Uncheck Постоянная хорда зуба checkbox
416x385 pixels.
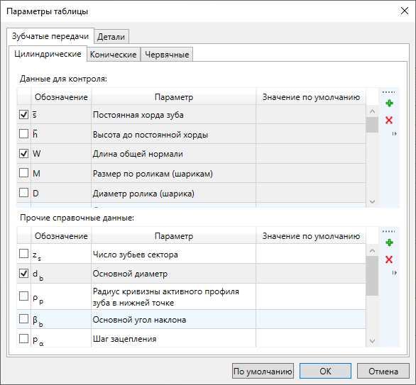point(24,114)
